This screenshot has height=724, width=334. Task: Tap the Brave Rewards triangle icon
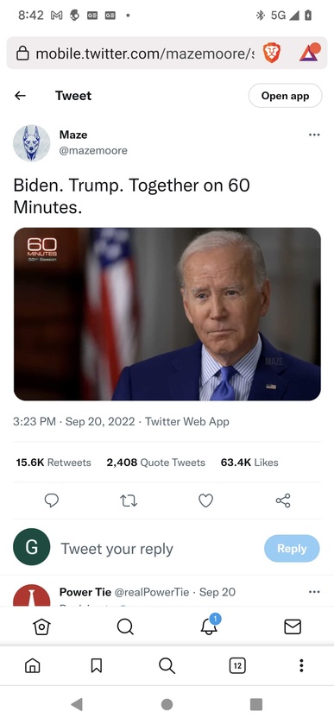click(x=309, y=53)
